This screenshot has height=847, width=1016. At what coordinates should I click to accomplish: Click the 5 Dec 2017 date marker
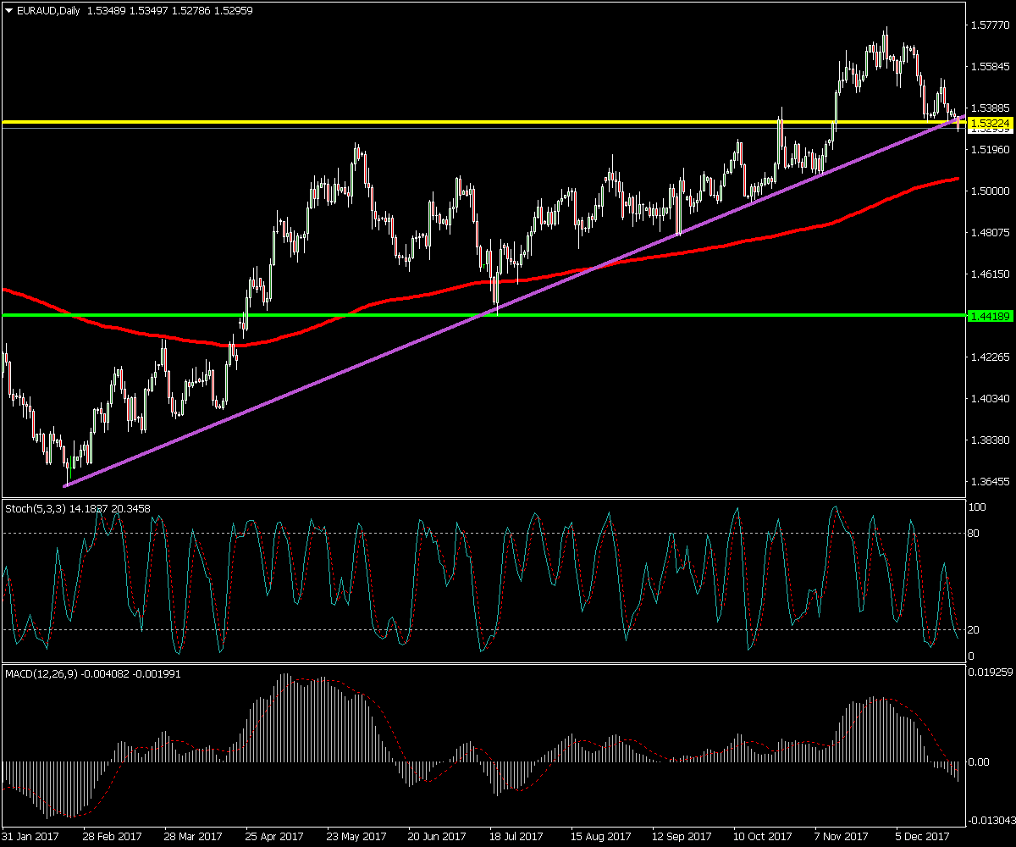pos(923,835)
